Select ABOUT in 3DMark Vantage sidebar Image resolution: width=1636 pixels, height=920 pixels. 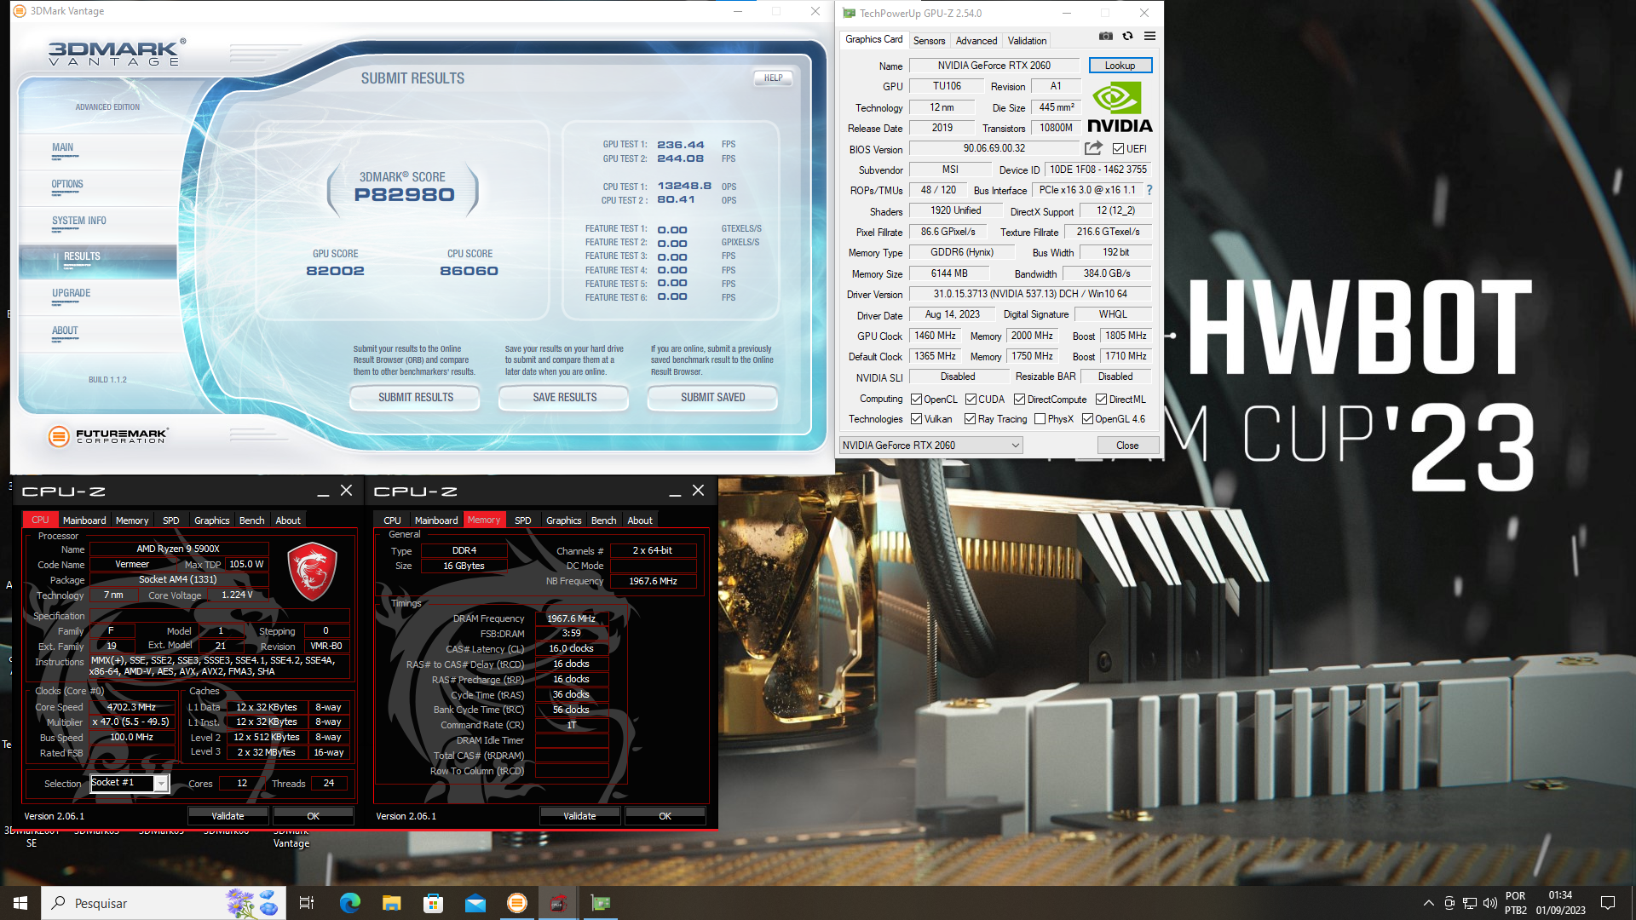pos(65,331)
